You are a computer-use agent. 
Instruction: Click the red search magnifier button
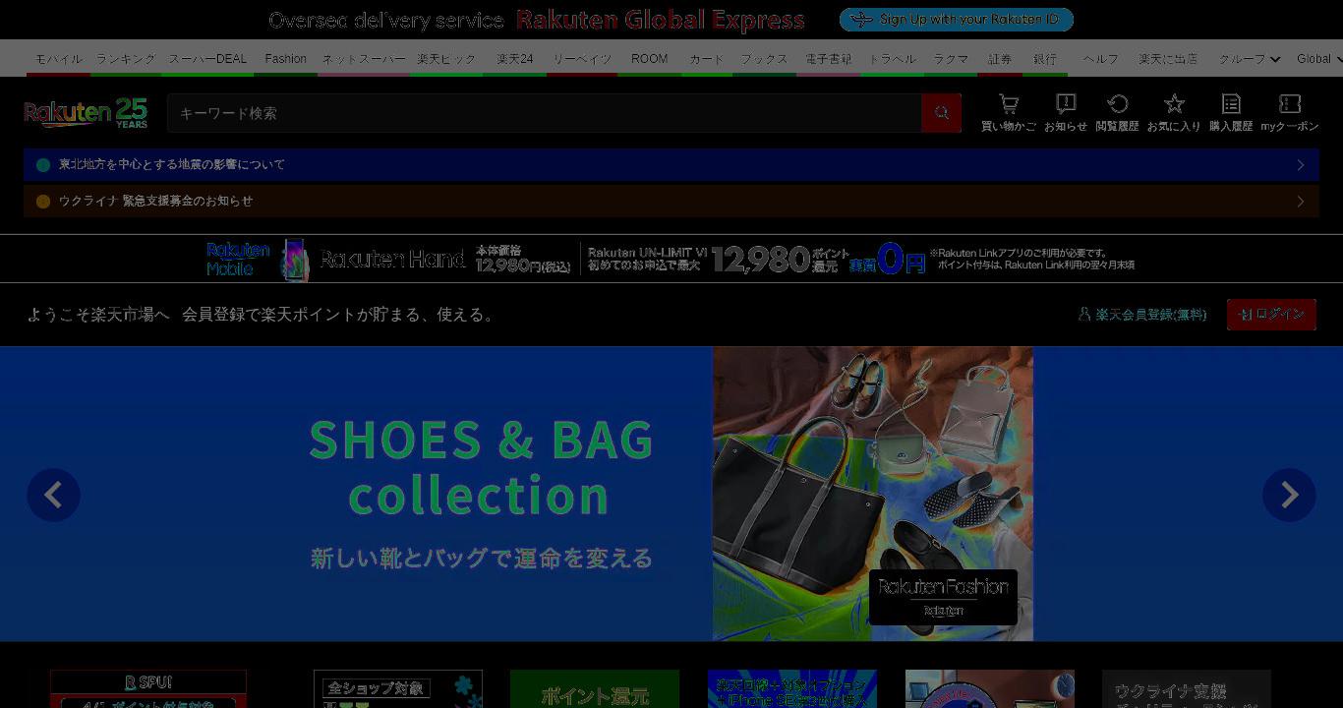[x=941, y=113]
